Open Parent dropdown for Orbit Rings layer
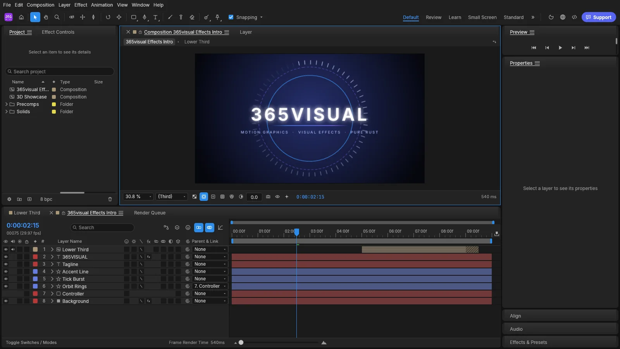 pos(210,286)
